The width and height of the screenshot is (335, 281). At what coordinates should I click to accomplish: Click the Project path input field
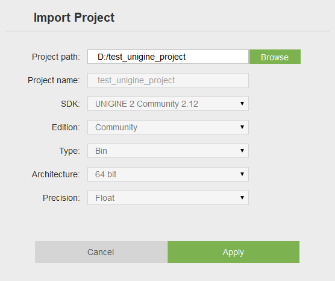pos(168,57)
